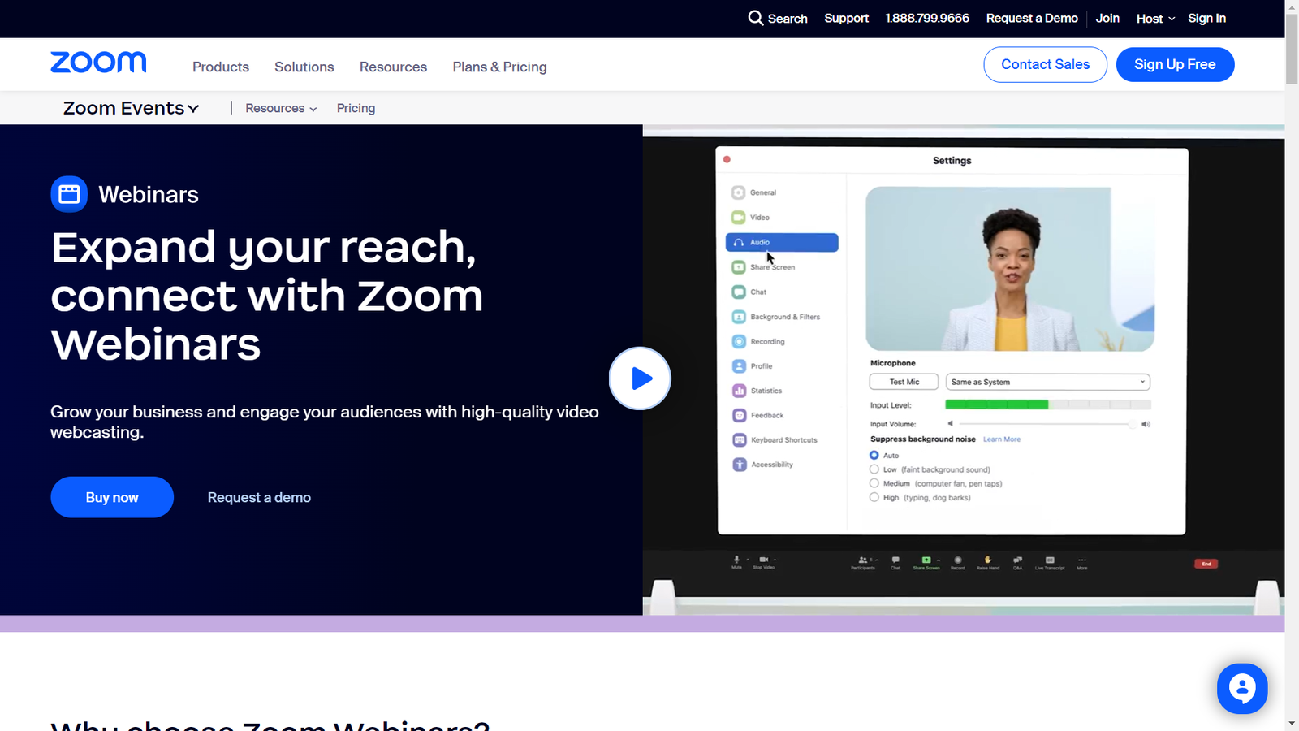This screenshot has height=731, width=1299.
Task: Click Recording icon in Settings sidebar
Action: coord(739,341)
